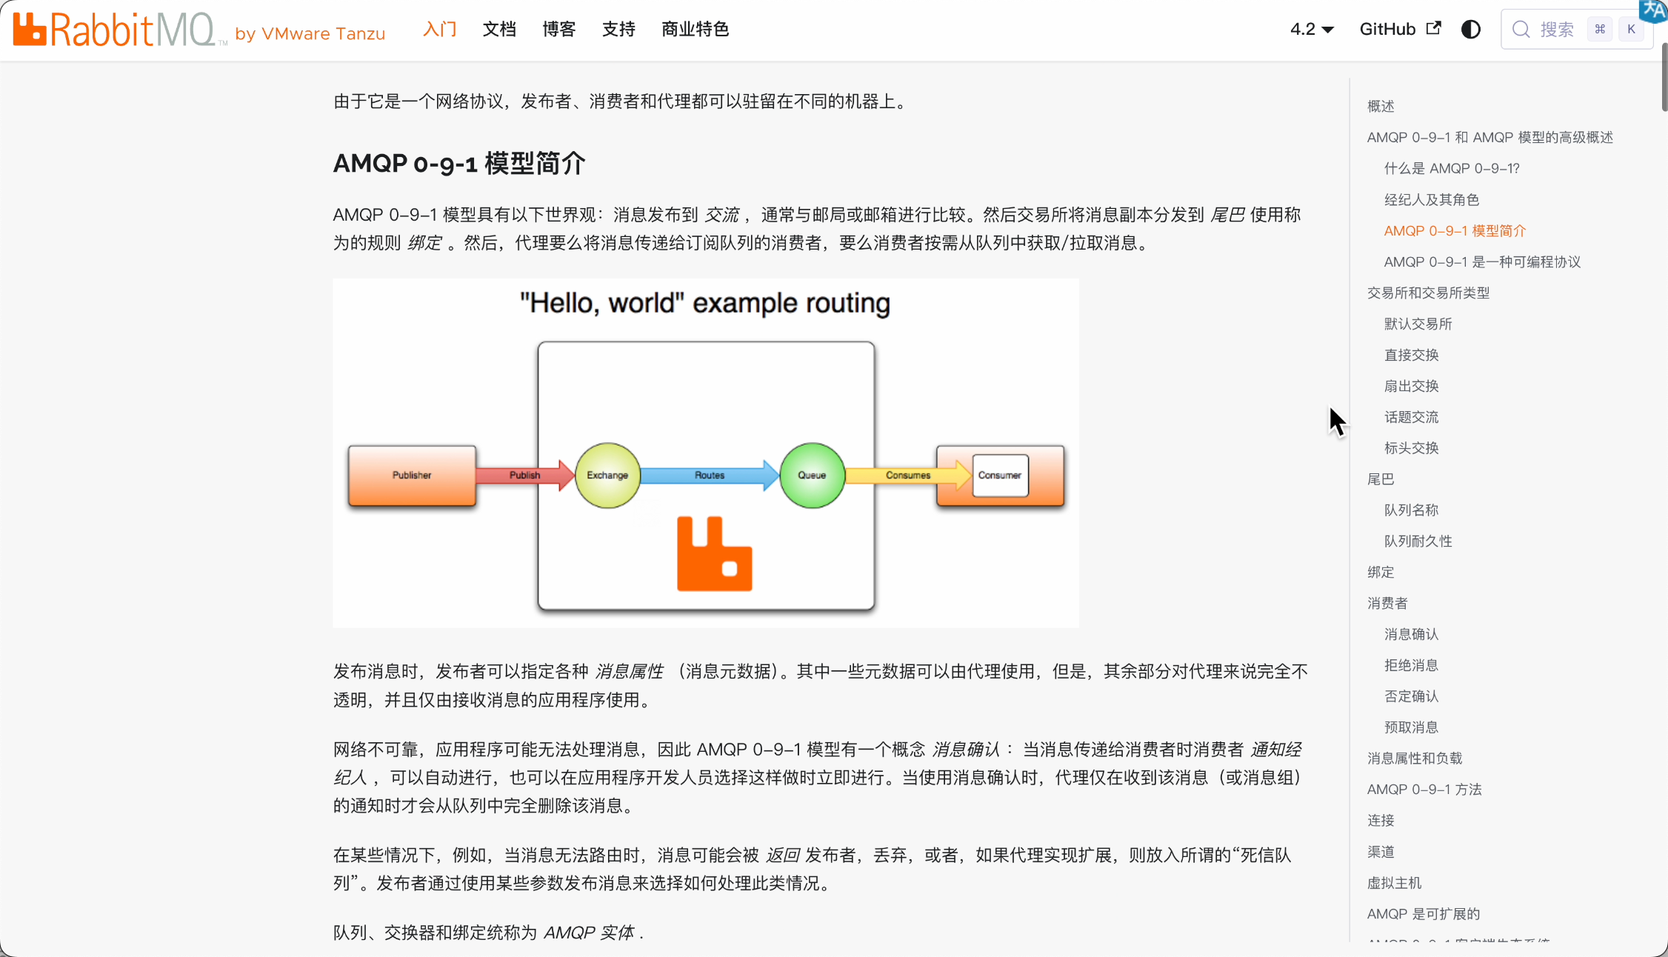Click the RabbitMQ logo icon
The width and height of the screenshot is (1668, 957).
point(30,30)
